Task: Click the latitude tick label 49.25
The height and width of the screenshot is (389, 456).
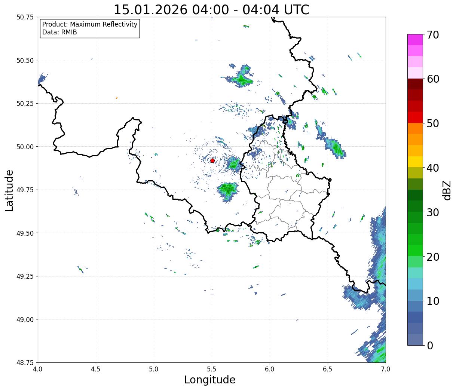Action: click(25, 276)
